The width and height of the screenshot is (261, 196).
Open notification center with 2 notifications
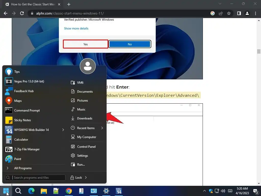(x=255, y=191)
